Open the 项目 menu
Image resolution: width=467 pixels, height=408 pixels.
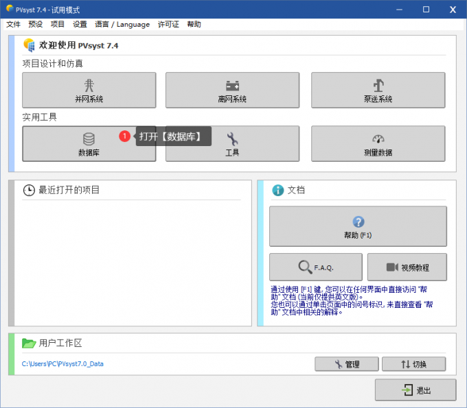click(x=58, y=25)
